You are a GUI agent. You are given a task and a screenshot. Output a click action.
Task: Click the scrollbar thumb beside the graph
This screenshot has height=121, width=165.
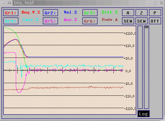pyautogui.click(x=147, y=27)
